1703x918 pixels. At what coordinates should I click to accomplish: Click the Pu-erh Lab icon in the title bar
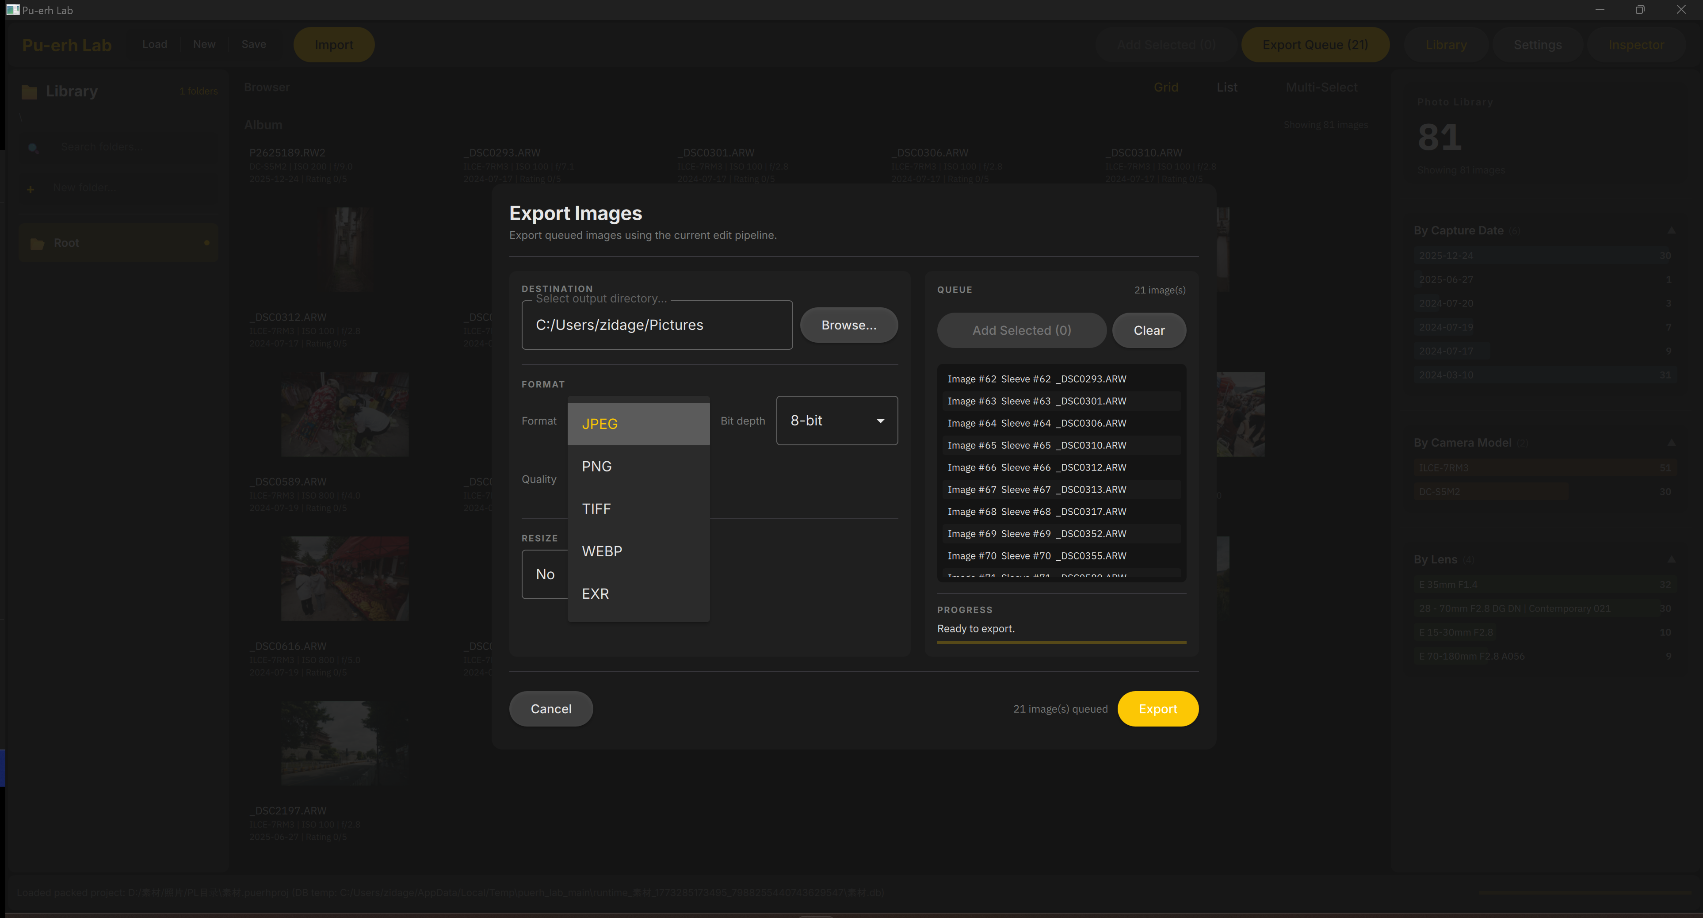pos(12,10)
